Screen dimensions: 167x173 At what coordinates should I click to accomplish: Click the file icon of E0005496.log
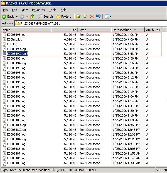(x=4, y=82)
